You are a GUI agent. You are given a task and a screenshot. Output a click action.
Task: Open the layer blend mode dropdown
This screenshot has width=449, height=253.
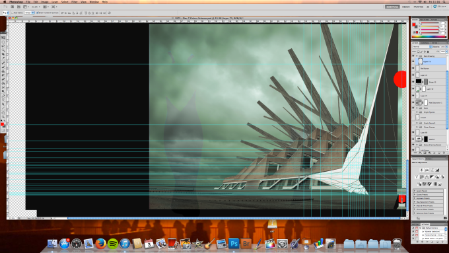tap(423, 47)
